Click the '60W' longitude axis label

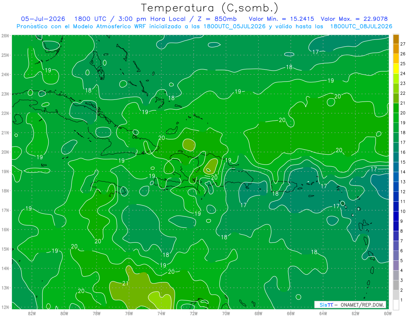coord(388,313)
